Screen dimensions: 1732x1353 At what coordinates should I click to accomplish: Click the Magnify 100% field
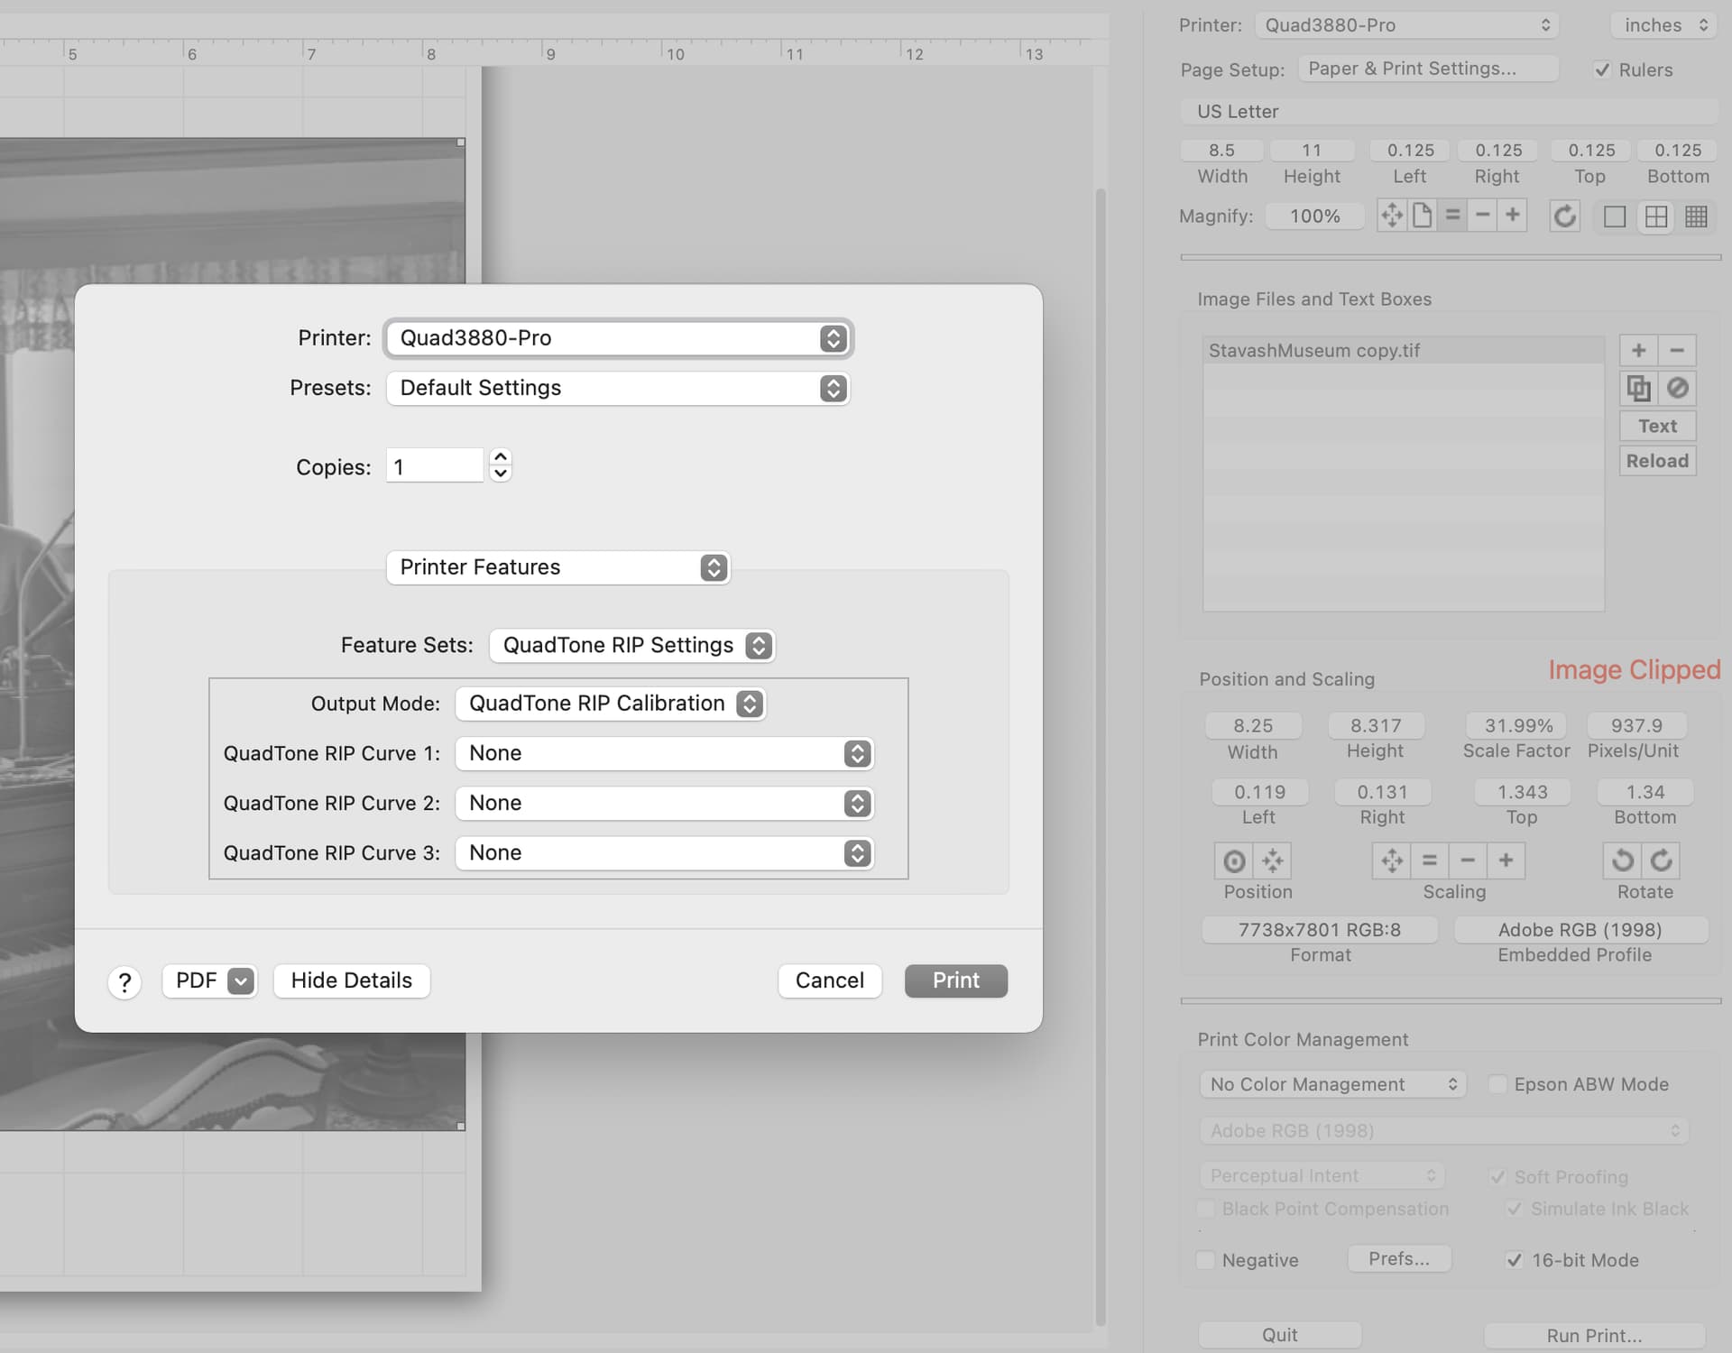point(1314,216)
